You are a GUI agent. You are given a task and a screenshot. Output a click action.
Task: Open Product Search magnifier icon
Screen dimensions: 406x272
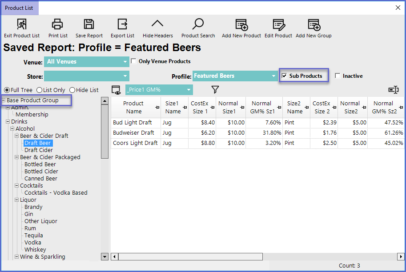[x=198, y=24]
